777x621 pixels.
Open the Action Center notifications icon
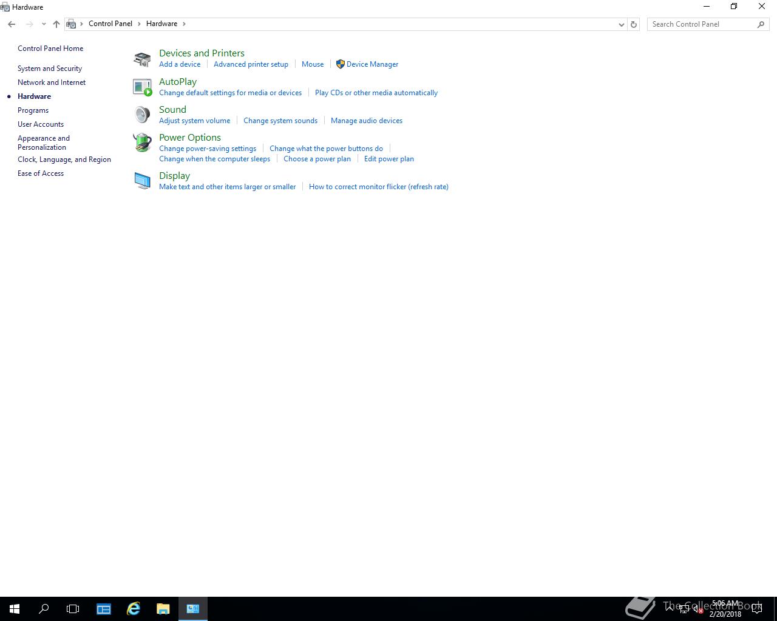[x=757, y=609]
